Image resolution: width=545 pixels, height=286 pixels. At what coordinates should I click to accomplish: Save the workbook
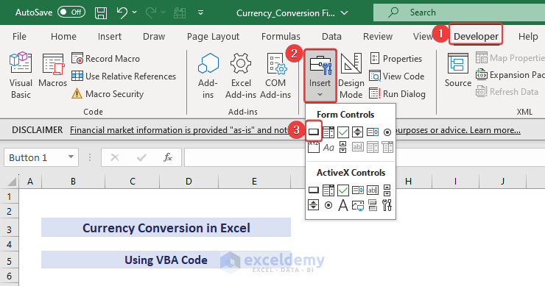(x=101, y=12)
